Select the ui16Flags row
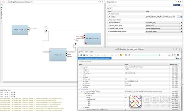This screenshot has height=111, width=184. pyautogui.click(x=129, y=81)
